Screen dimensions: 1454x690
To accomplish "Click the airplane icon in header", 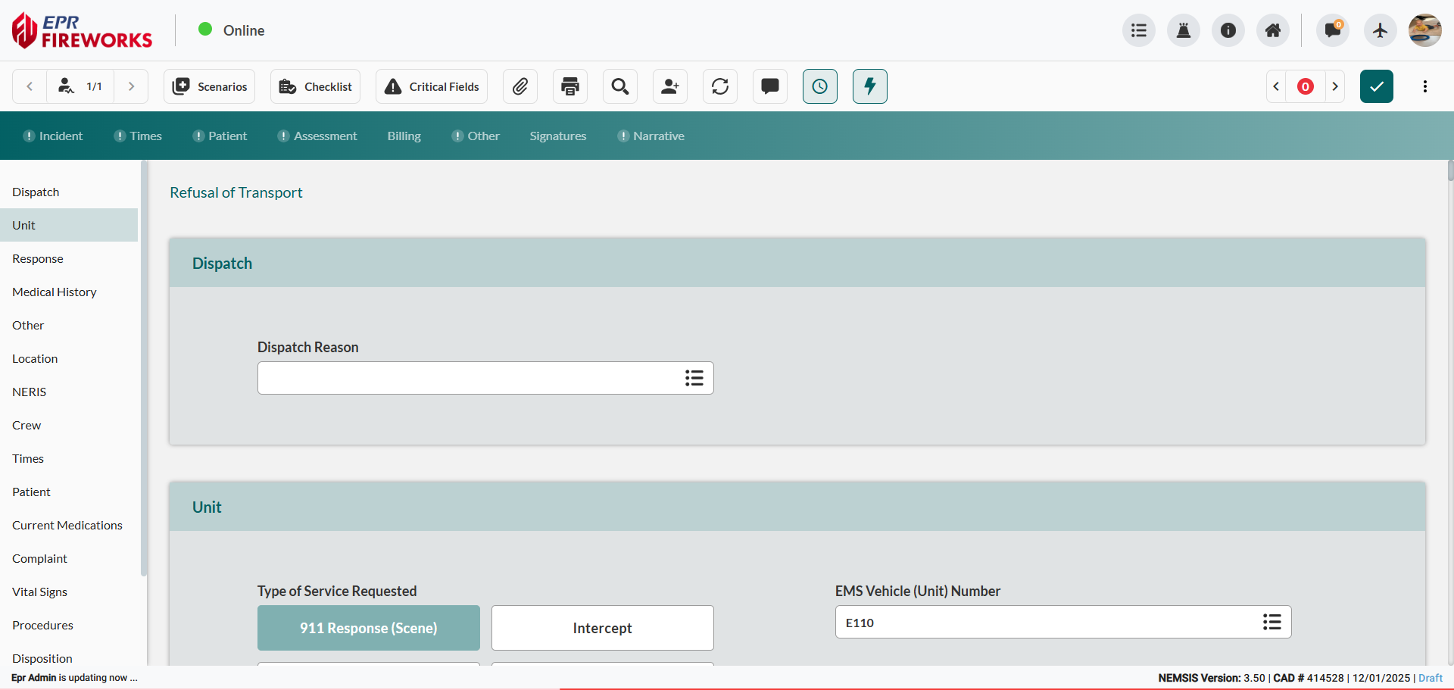I will (x=1380, y=30).
